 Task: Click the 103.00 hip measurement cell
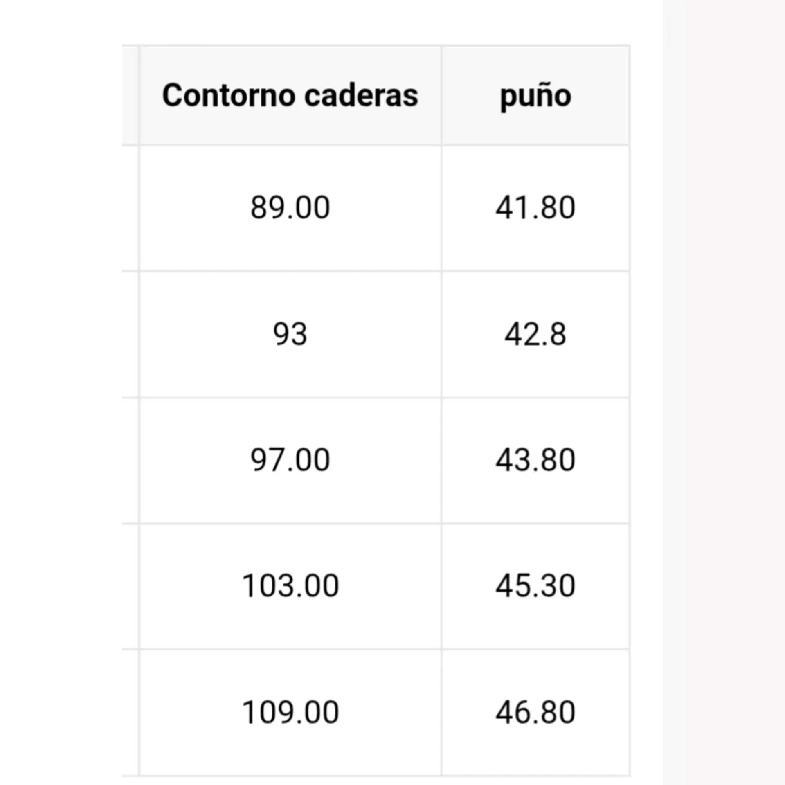click(x=290, y=586)
